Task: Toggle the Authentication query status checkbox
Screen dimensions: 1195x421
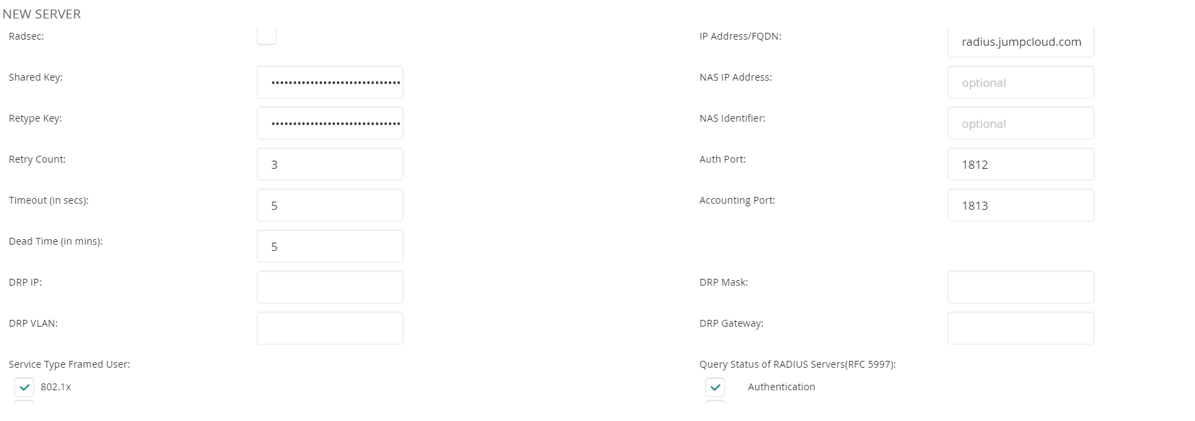Action: pyautogui.click(x=715, y=387)
